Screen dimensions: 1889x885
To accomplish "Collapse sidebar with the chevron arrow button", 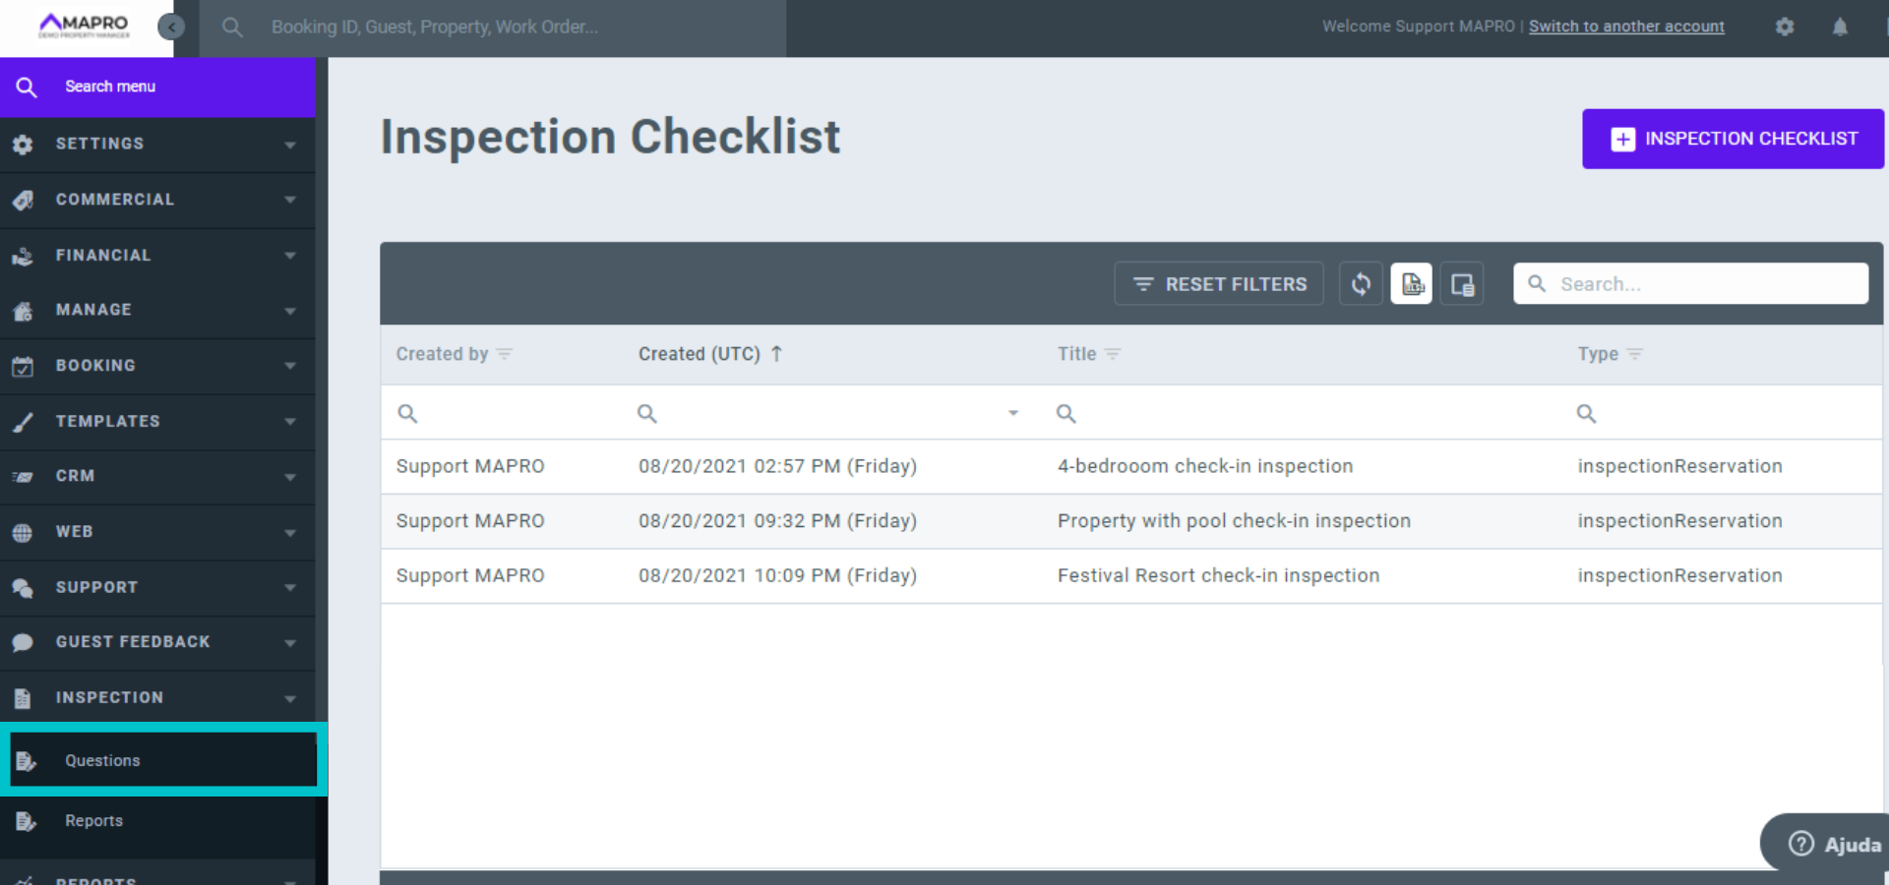I will 171,27.
